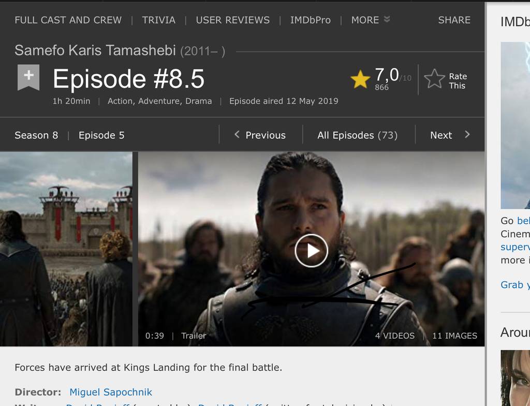
Task: Click the Episode 5 label
Action: 101,135
